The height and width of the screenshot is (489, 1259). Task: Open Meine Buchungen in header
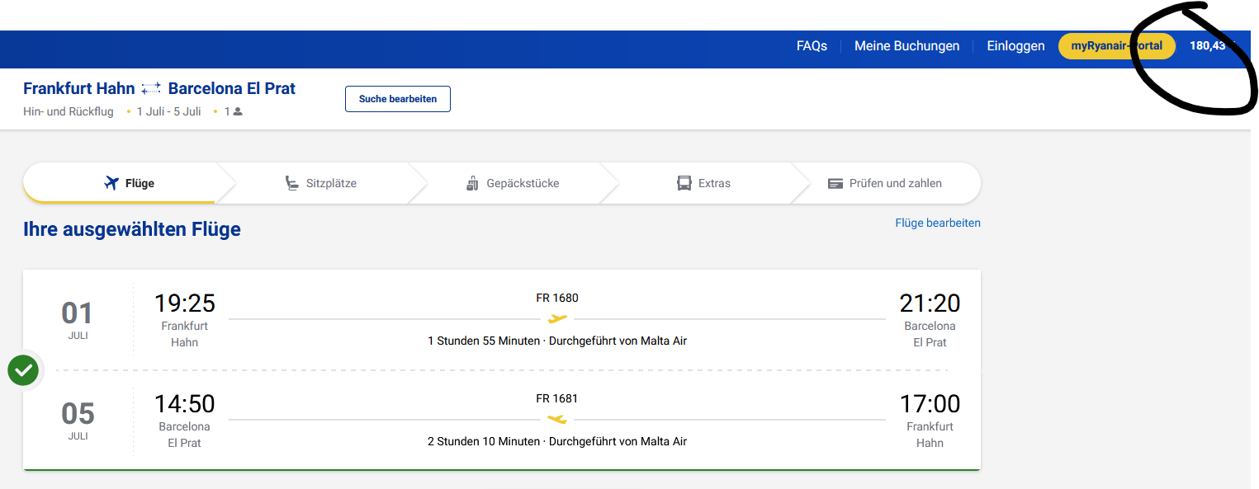click(x=906, y=46)
